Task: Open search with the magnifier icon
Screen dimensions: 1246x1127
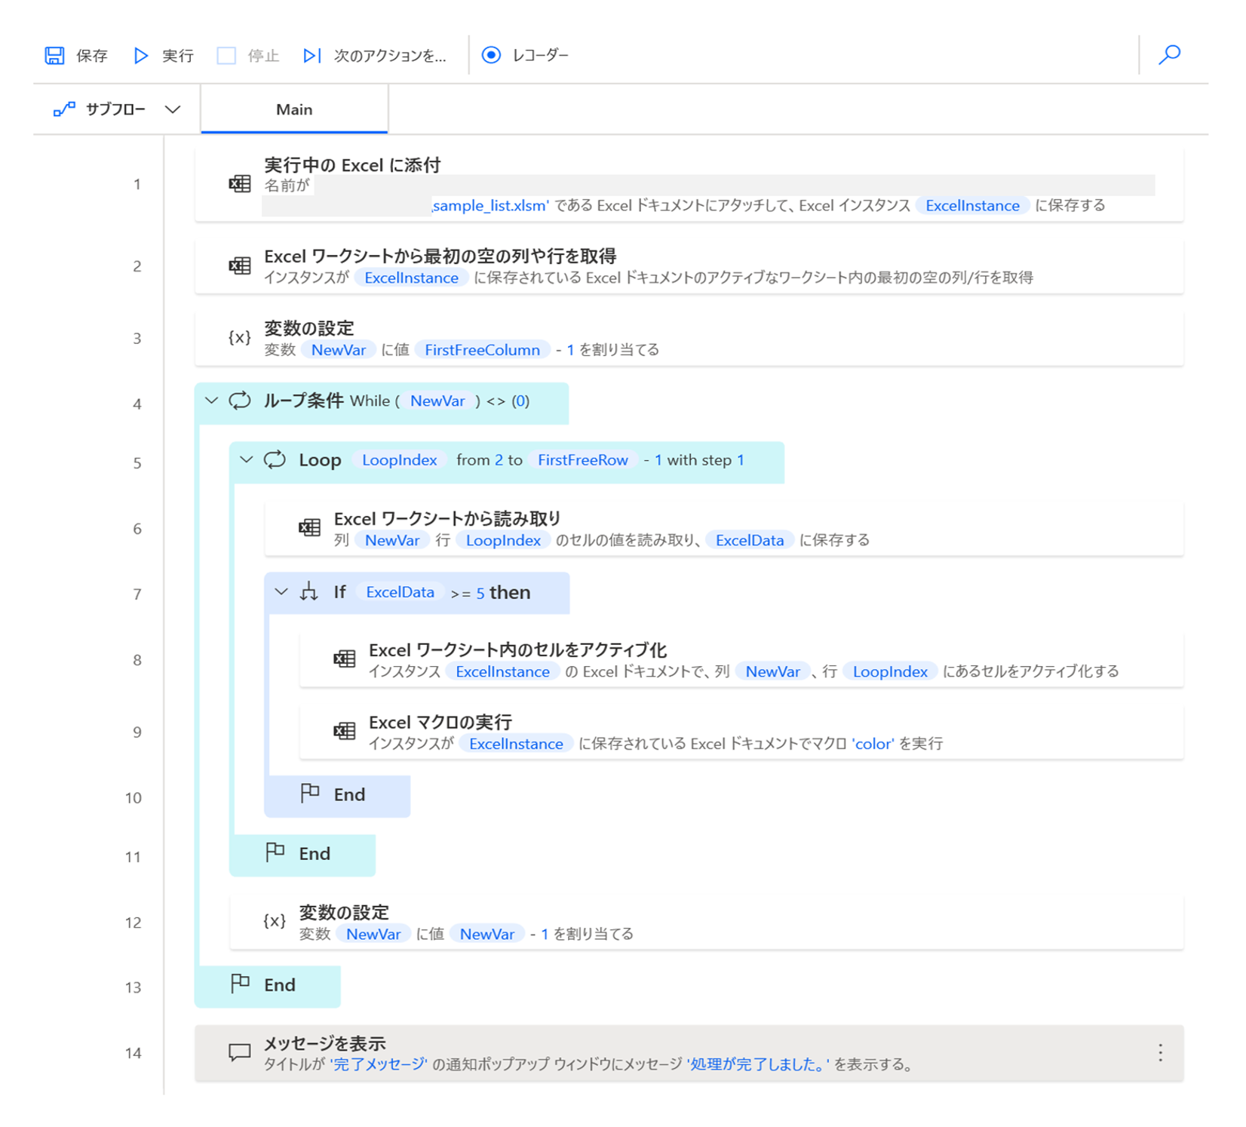Action: [1169, 54]
